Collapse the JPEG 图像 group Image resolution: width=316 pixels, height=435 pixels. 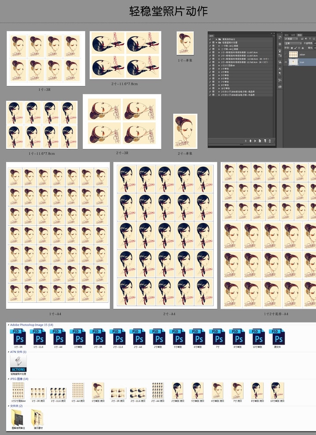pos(8,379)
